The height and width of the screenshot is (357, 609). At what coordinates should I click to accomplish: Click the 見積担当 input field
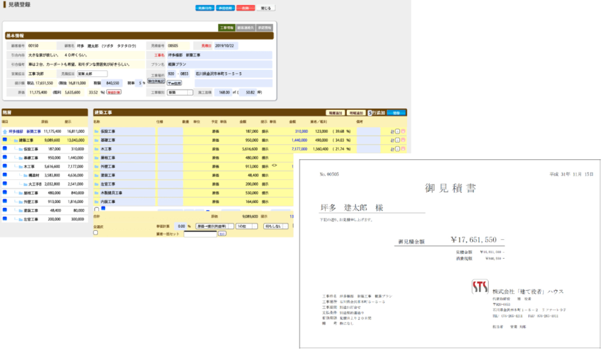pos(92,74)
